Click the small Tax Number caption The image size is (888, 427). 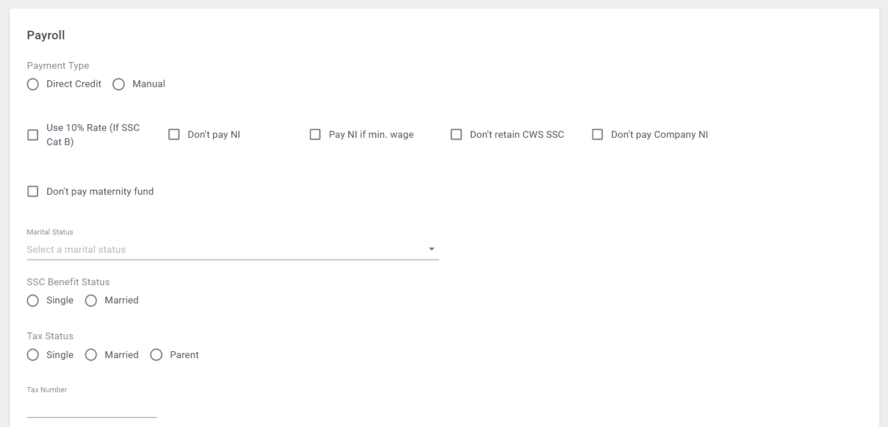47,390
